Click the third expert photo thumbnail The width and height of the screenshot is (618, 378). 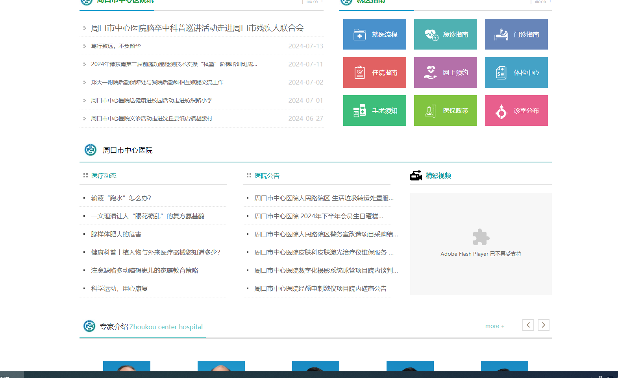click(316, 366)
